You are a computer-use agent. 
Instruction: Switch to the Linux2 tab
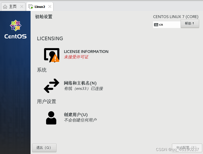click(x=40, y=7)
